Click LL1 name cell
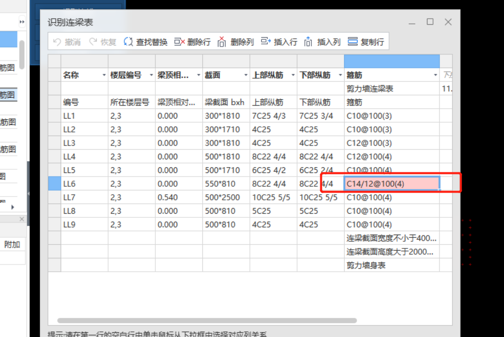This screenshot has height=337, width=504. (x=84, y=116)
